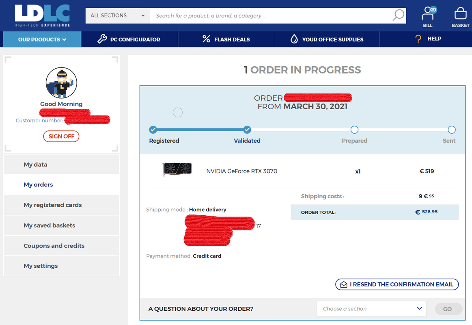Open My registered cards
Screen dimensions: 472x325
coord(61,205)
